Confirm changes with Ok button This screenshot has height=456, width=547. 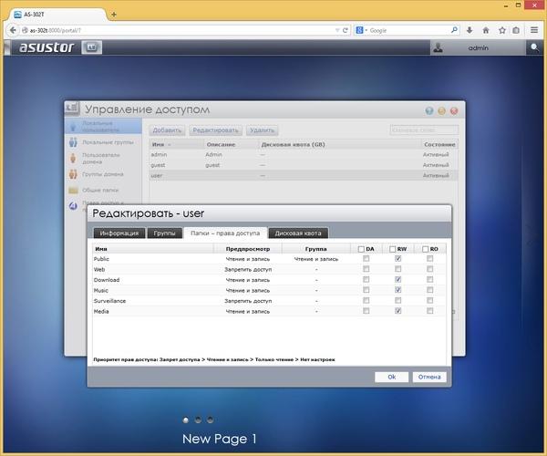click(391, 377)
